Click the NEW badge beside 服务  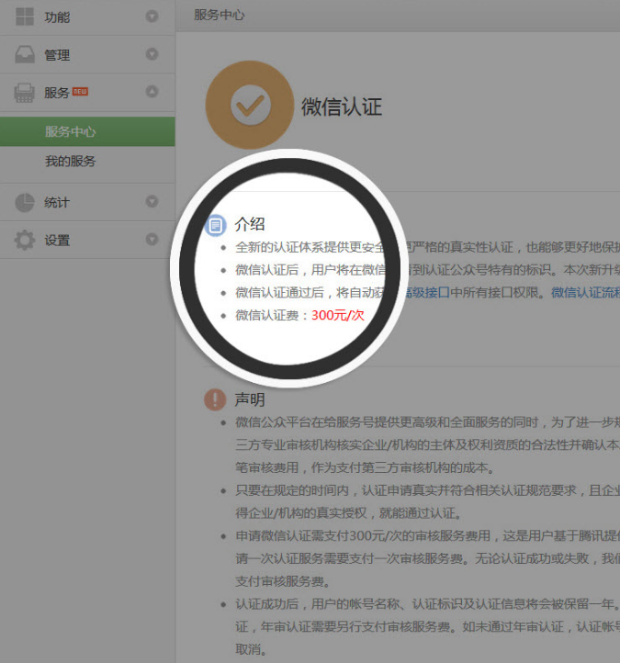[80, 91]
